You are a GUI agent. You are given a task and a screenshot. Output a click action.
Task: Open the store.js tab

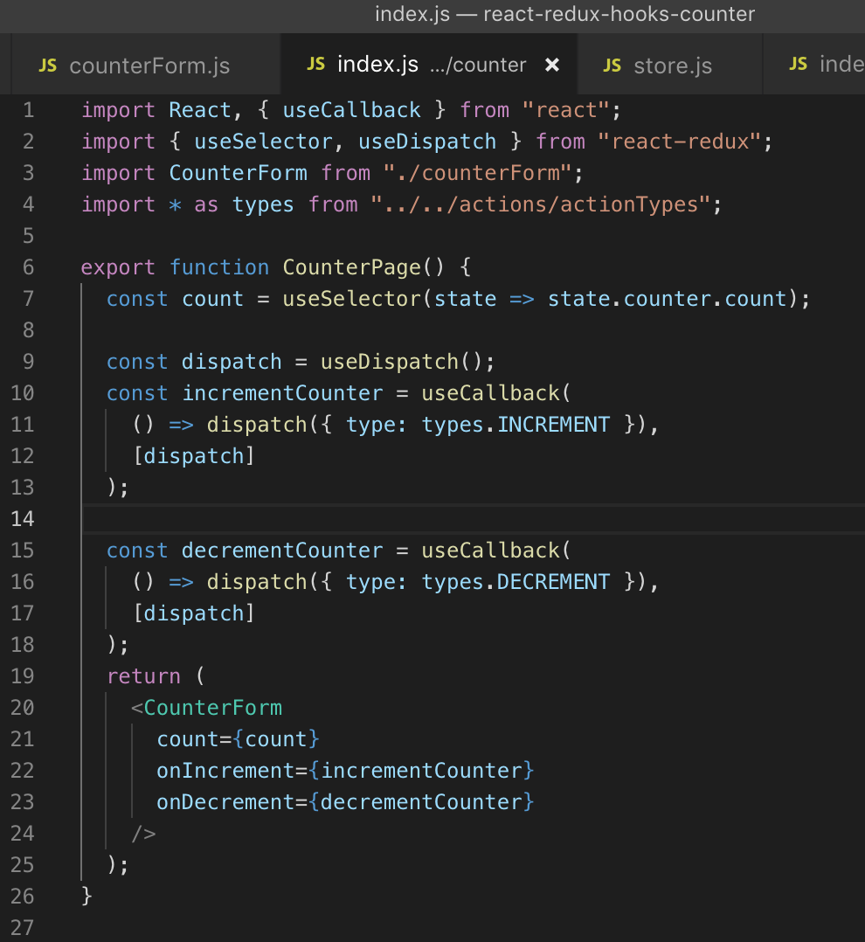(x=670, y=65)
